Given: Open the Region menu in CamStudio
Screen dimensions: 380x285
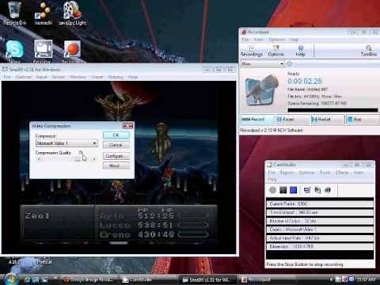Looking at the screenshot, I should [287, 173].
